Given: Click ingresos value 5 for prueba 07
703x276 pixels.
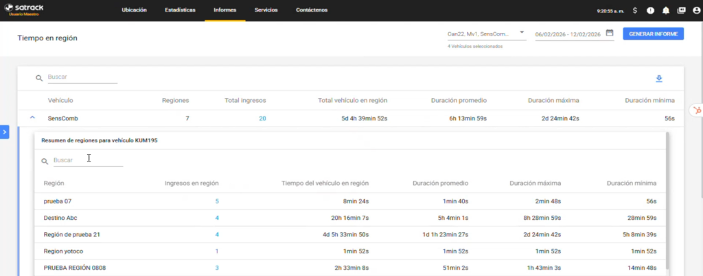Looking at the screenshot, I should (x=217, y=201).
